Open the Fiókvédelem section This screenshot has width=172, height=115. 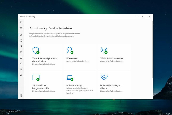pos(72,58)
